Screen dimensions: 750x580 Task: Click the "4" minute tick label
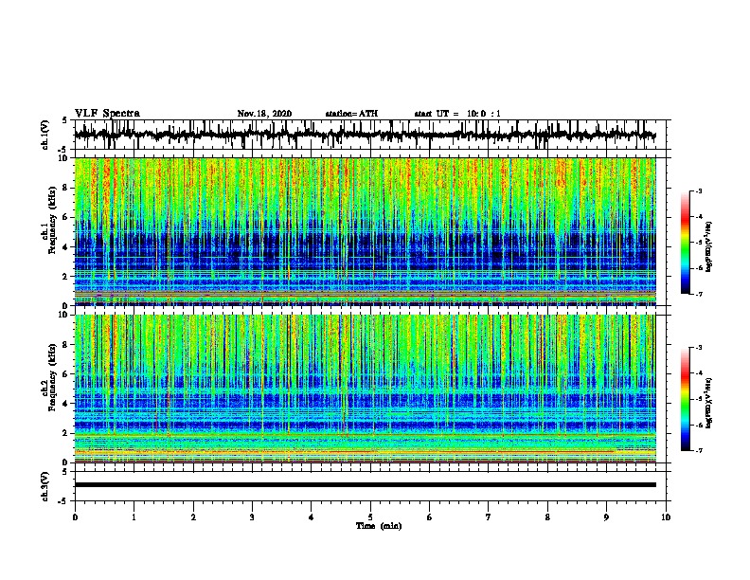(x=312, y=517)
